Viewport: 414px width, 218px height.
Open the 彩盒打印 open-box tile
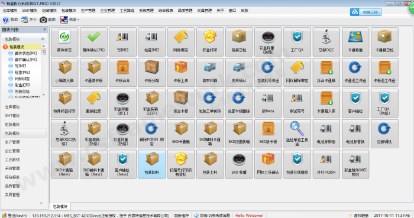(x=210, y=41)
